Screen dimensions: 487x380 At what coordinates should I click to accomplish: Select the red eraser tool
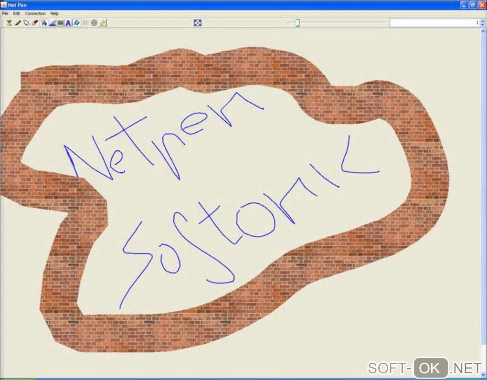point(35,22)
